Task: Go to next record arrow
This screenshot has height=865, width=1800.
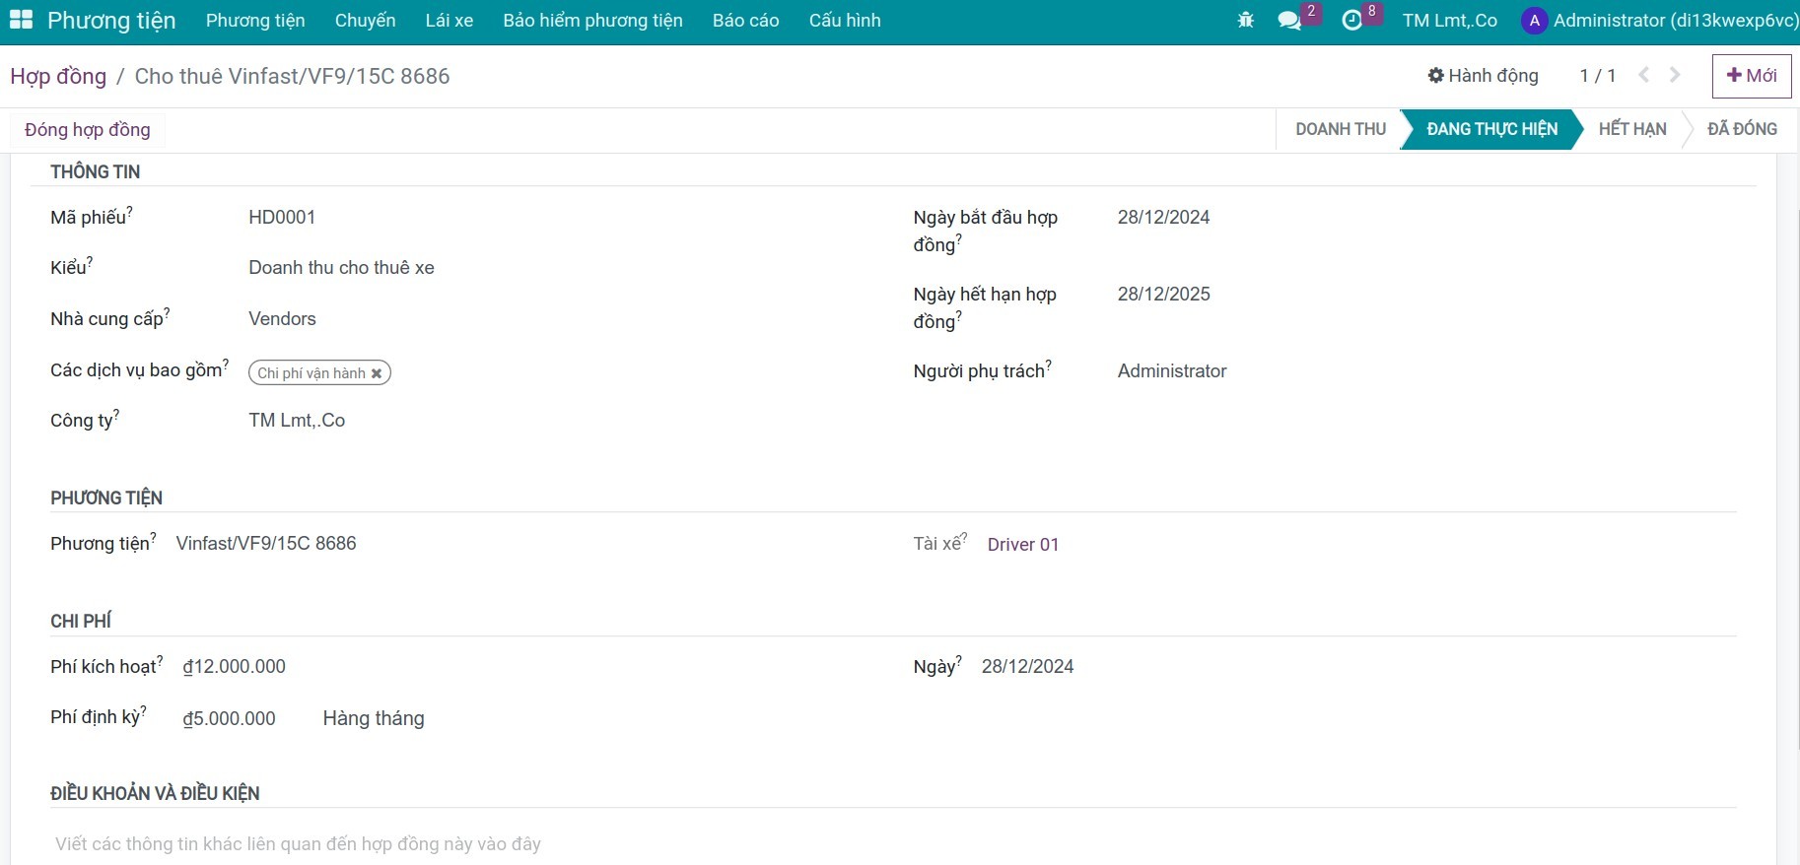Action: click(1675, 75)
